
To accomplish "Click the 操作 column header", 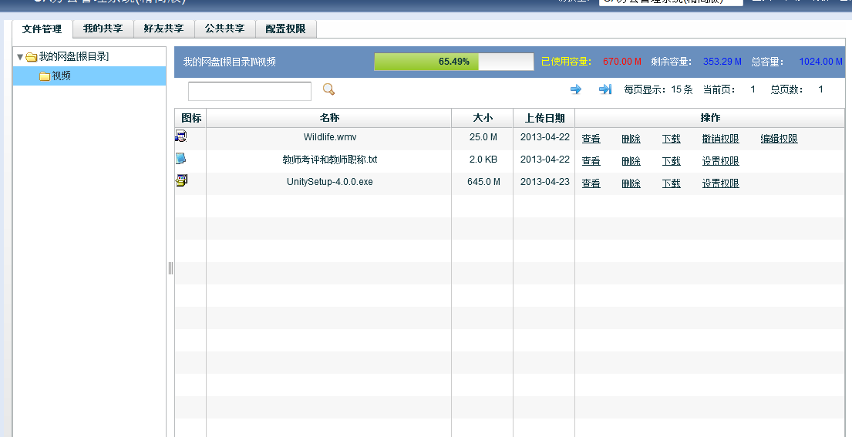I will (x=710, y=118).
